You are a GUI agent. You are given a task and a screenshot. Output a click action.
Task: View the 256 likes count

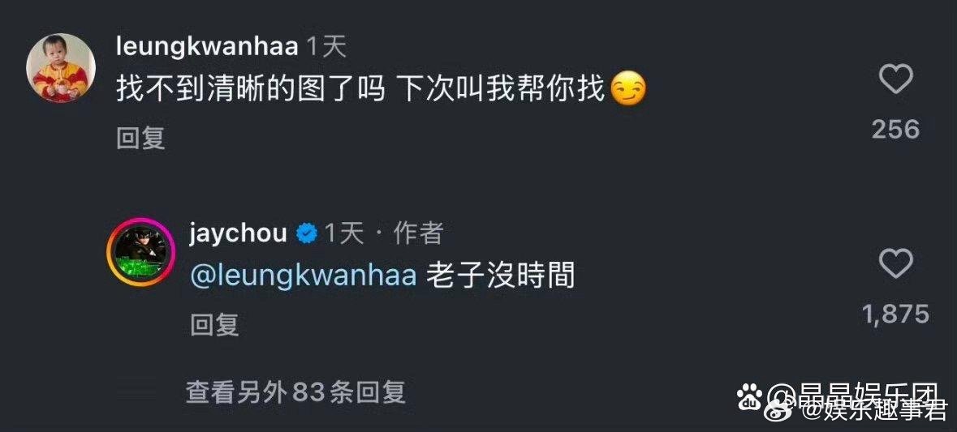(x=895, y=129)
